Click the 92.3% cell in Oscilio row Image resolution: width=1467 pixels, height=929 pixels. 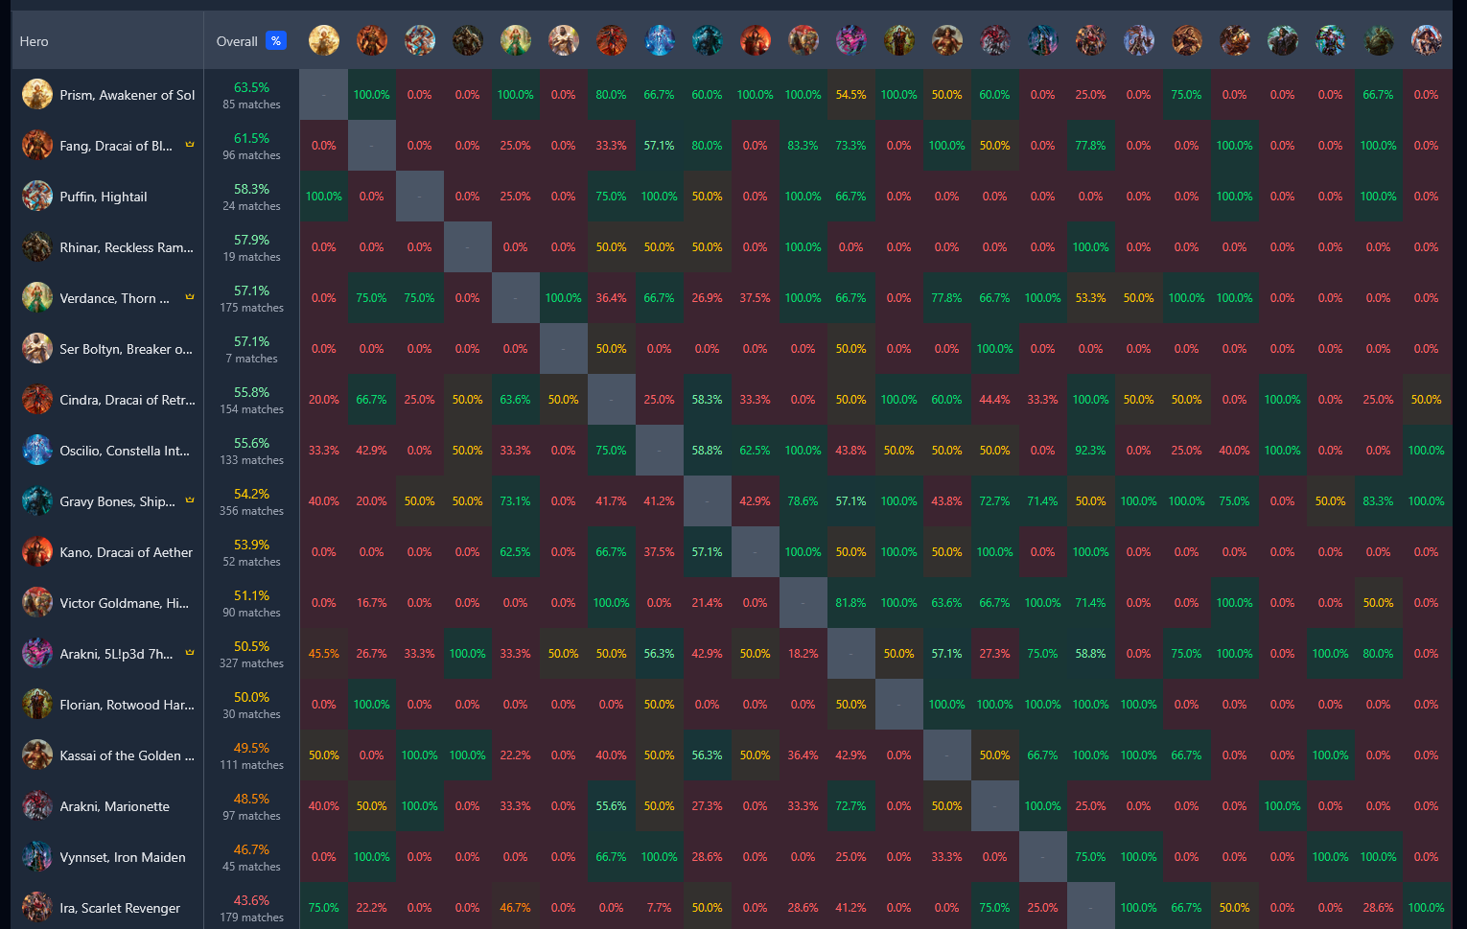pyautogui.click(x=1091, y=451)
